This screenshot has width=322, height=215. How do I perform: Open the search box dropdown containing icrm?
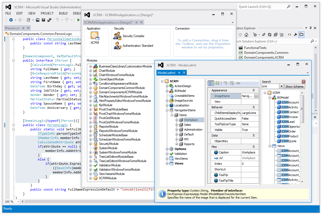tap(281, 87)
